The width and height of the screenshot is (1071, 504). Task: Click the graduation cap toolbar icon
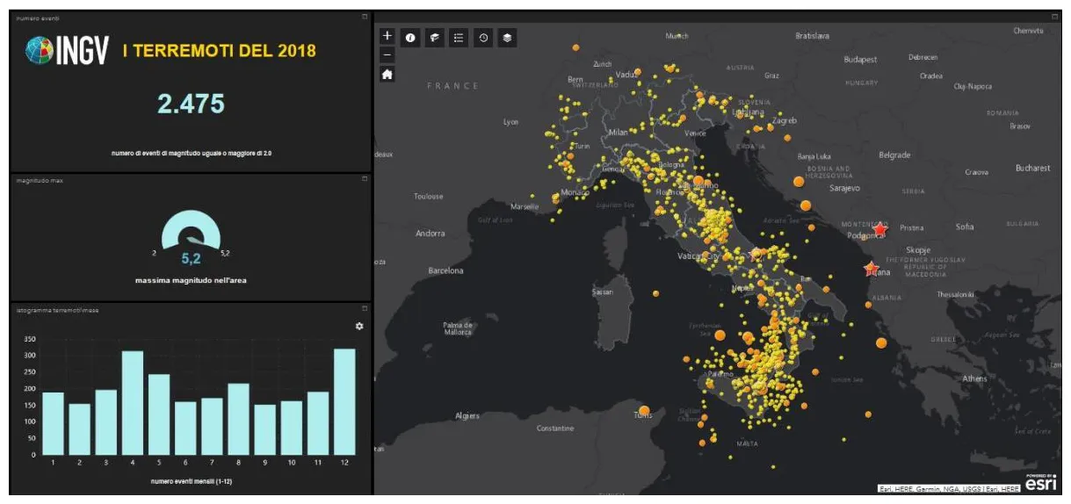(x=434, y=38)
